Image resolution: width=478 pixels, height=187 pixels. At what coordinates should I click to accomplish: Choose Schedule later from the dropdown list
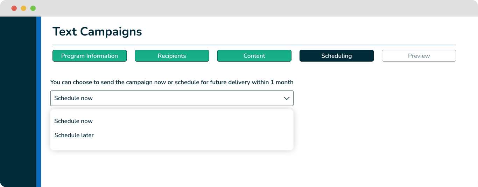pos(74,135)
